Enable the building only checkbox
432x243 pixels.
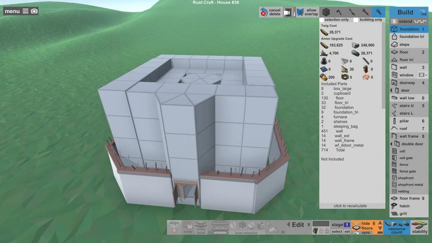click(356, 20)
